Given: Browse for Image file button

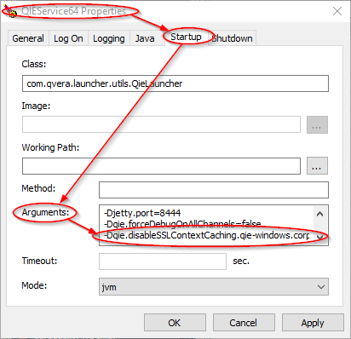Looking at the screenshot, I should [317, 124].
